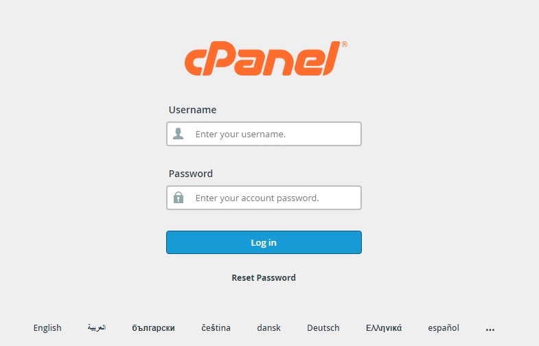539x346 pixels.
Task: Choose български as the language
Action: [153, 328]
